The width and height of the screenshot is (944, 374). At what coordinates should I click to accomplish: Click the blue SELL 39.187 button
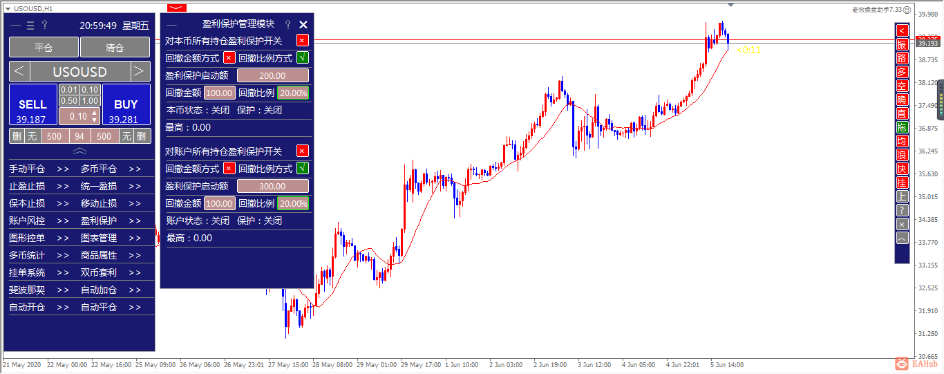[32, 105]
